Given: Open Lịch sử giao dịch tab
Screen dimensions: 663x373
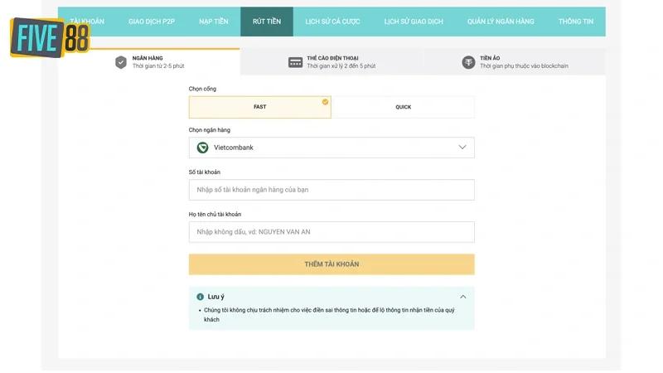Looking at the screenshot, I should [414, 22].
